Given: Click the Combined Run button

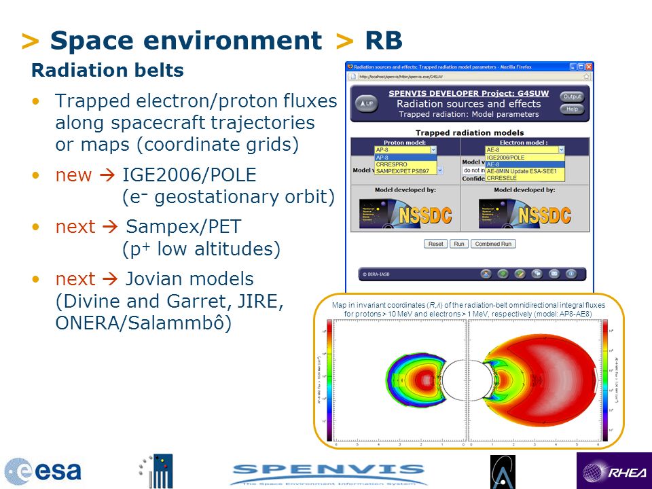Looking at the screenshot, I should click(493, 244).
